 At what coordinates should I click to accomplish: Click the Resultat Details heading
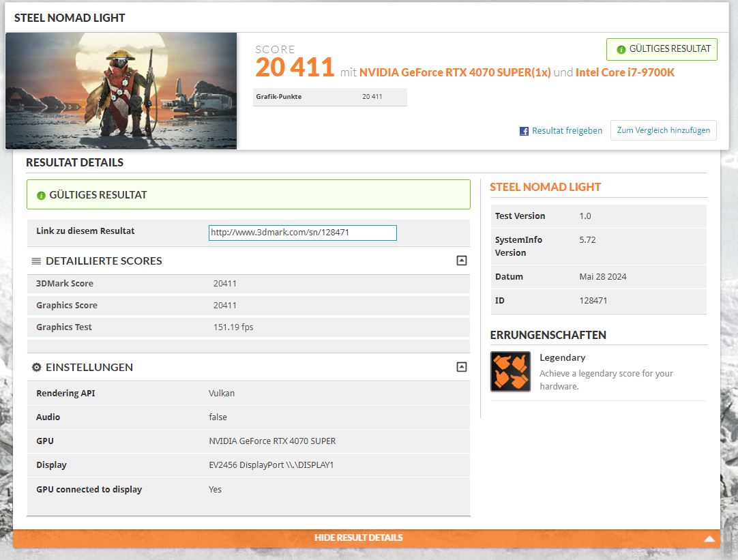tap(74, 162)
